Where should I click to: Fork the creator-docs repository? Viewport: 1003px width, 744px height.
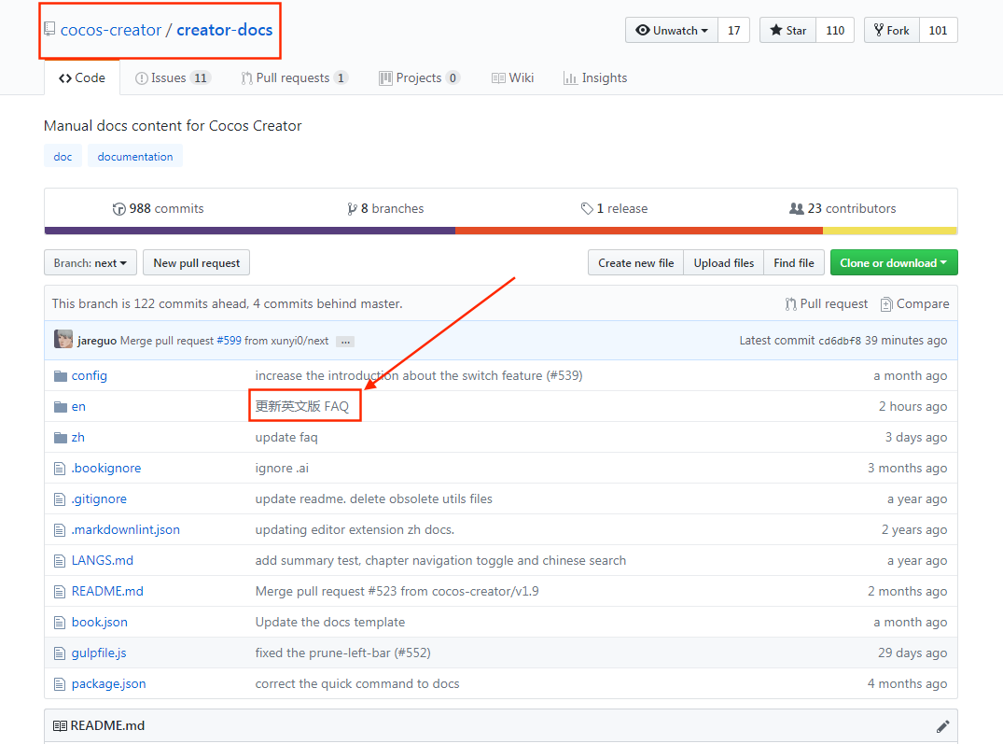click(x=892, y=30)
